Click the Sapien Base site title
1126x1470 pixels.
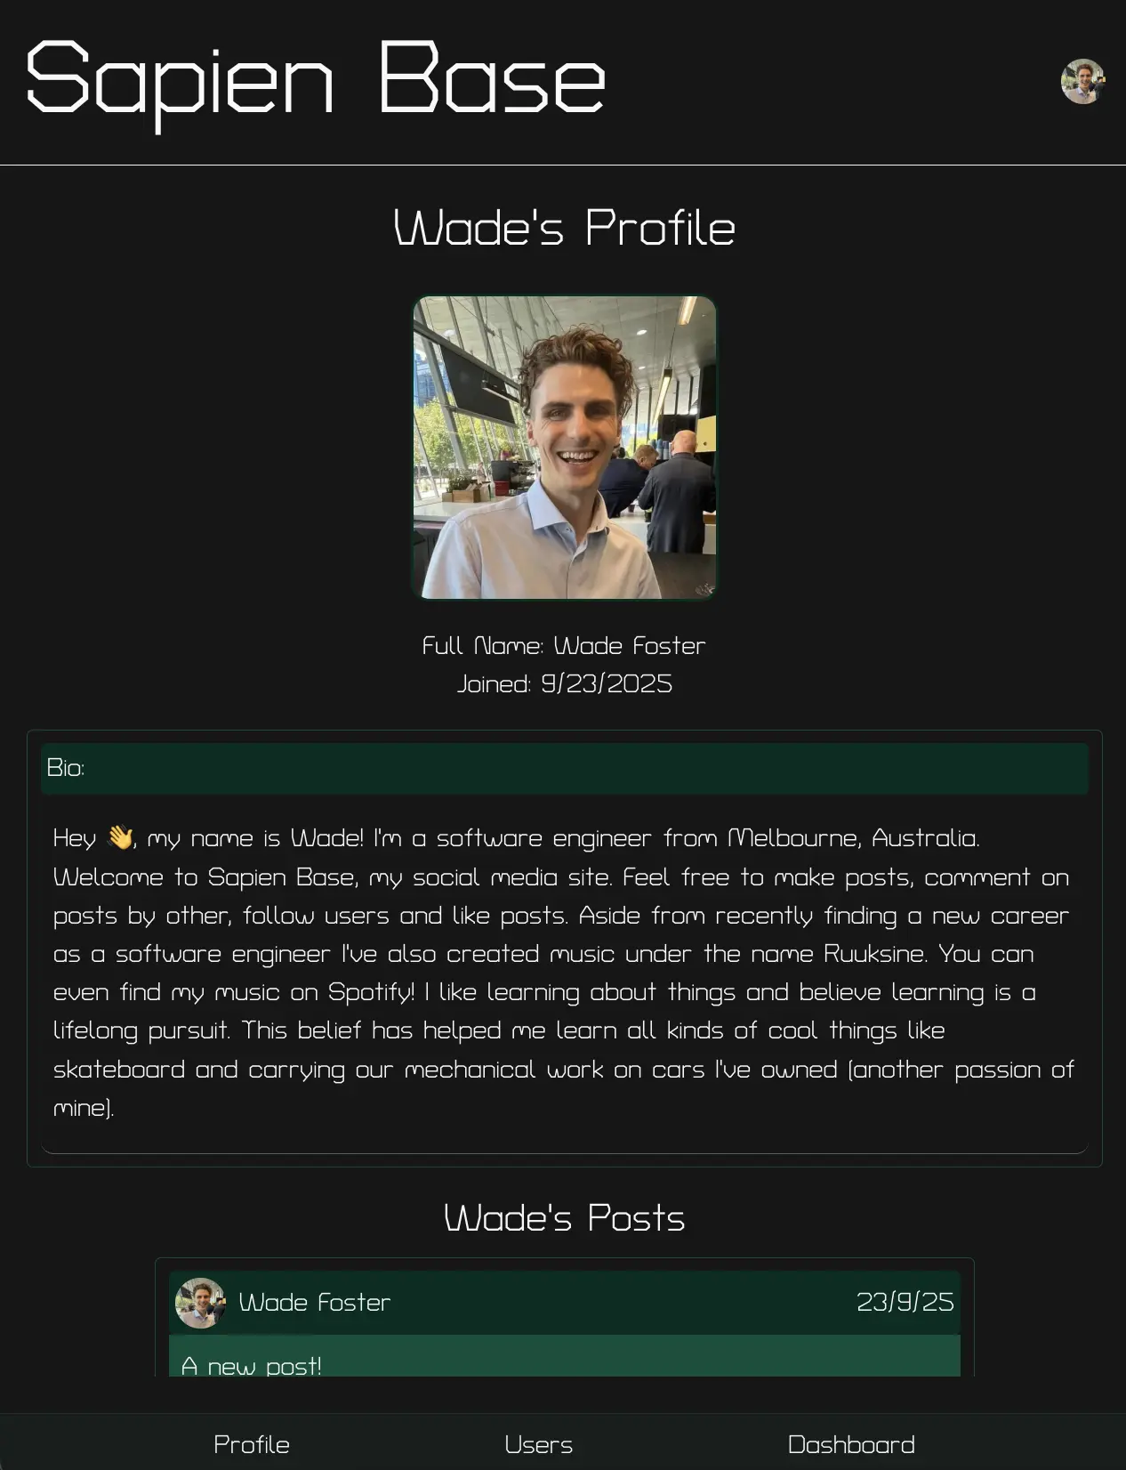(316, 82)
